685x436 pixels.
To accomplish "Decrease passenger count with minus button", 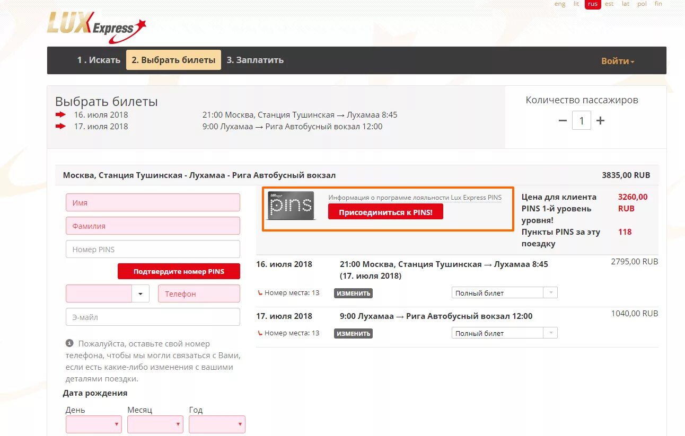I will click(x=563, y=121).
